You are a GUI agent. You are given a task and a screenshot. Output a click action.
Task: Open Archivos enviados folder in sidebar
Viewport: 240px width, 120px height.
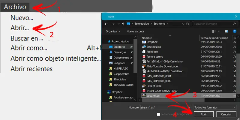[123, 97]
